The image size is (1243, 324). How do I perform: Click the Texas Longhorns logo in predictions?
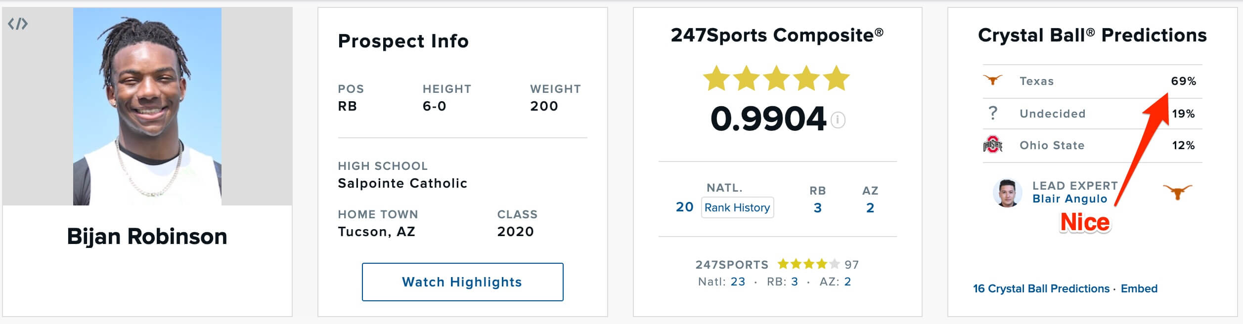pyautogui.click(x=992, y=81)
